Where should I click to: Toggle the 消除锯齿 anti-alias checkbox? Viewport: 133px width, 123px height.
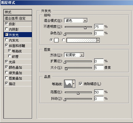[81, 84]
